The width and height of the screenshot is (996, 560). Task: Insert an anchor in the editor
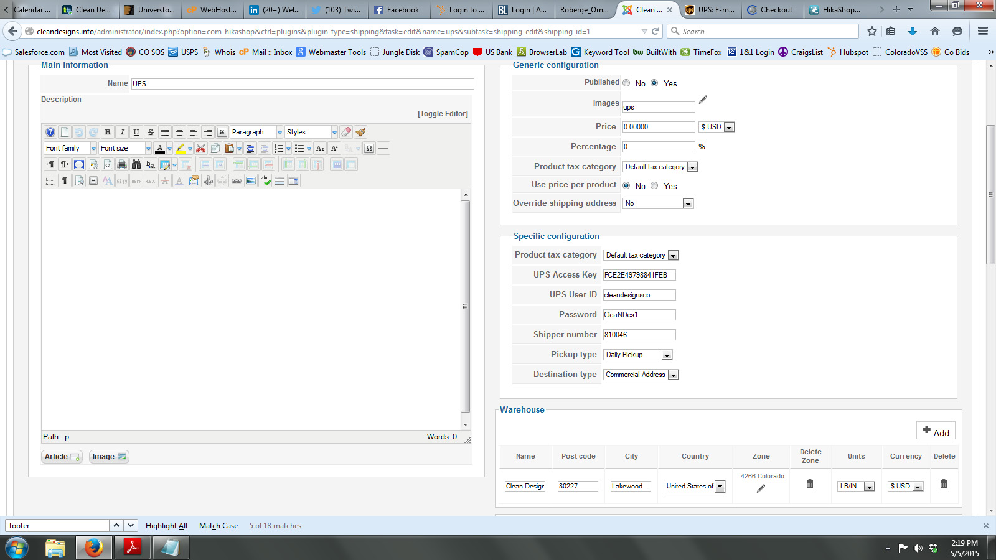click(208, 180)
